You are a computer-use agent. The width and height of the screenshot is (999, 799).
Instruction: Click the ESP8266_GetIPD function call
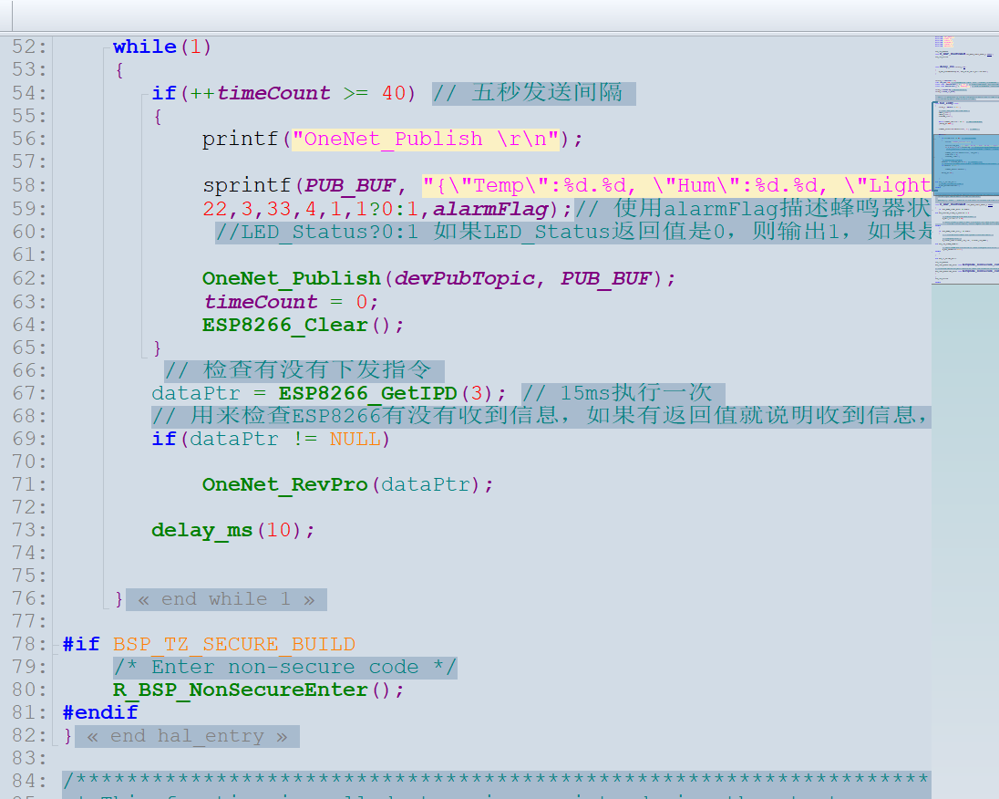click(x=367, y=393)
